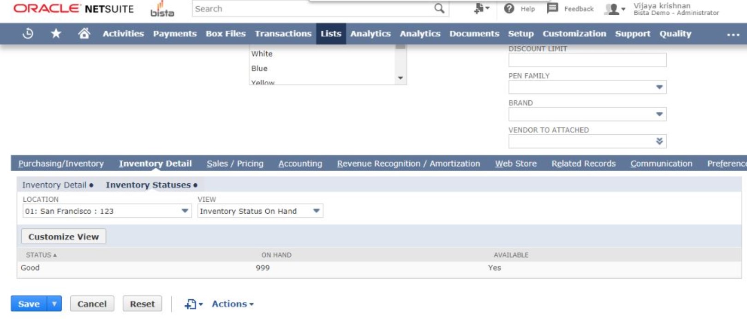The image size is (747, 319).
Task: Open the Transactions menu
Action: [283, 34]
